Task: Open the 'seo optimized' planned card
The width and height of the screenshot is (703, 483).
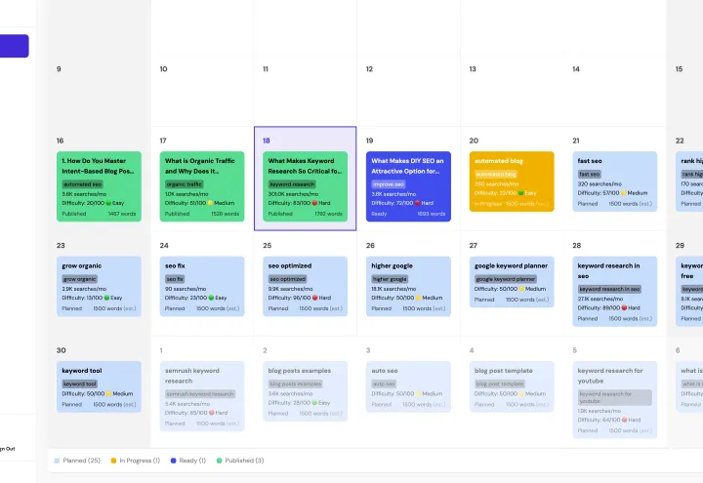Action: 305,286
